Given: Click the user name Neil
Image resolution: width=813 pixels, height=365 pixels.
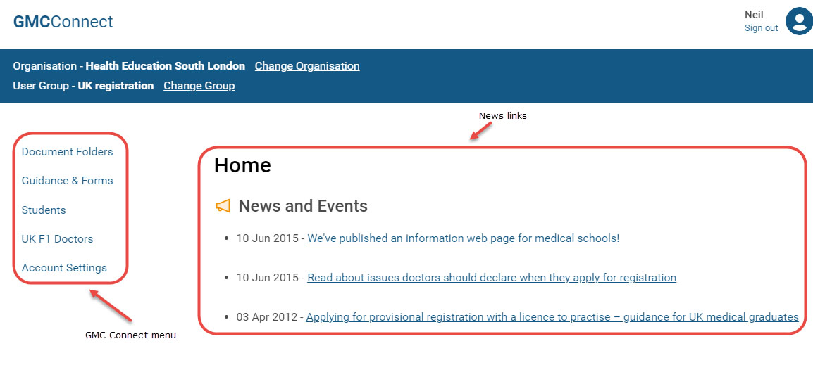Looking at the screenshot, I should point(754,15).
